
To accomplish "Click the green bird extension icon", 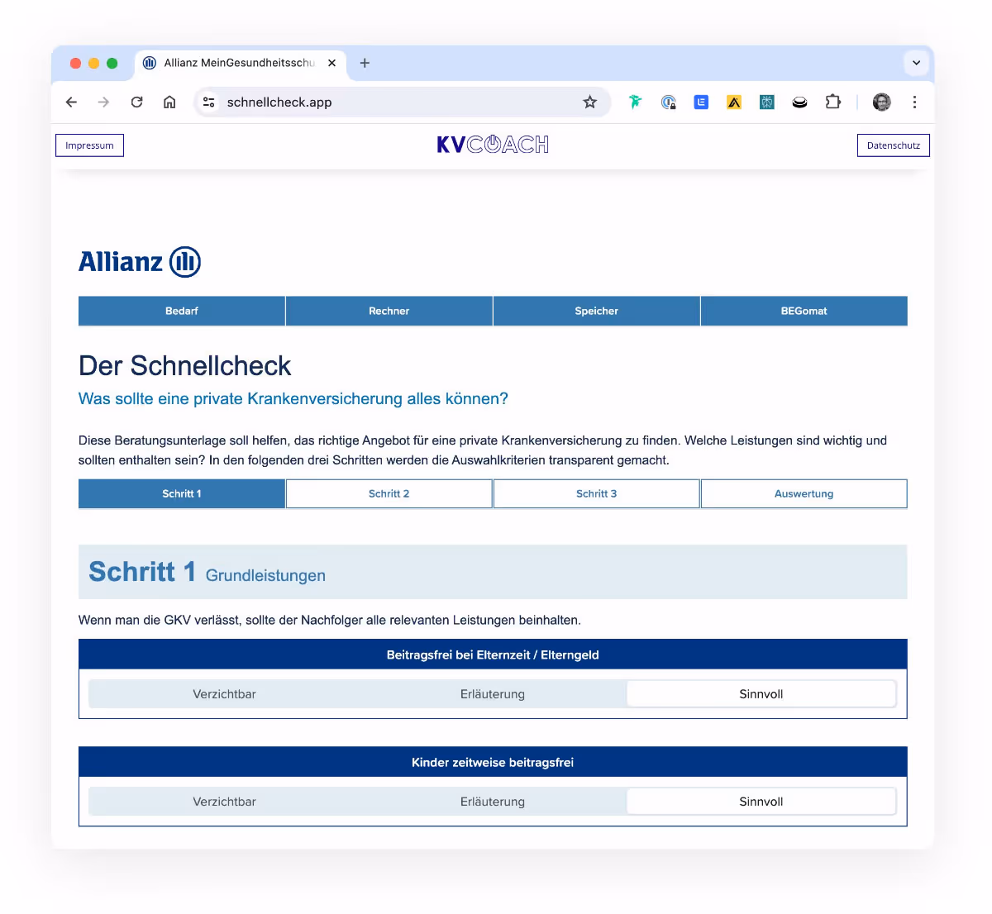I will coord(634,102).
